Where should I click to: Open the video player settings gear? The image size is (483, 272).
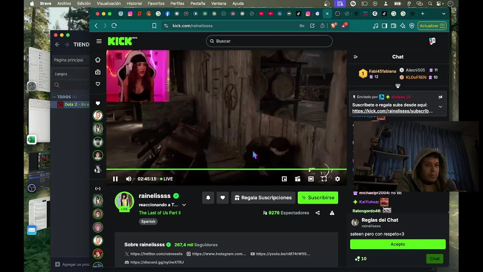[337, 179]
